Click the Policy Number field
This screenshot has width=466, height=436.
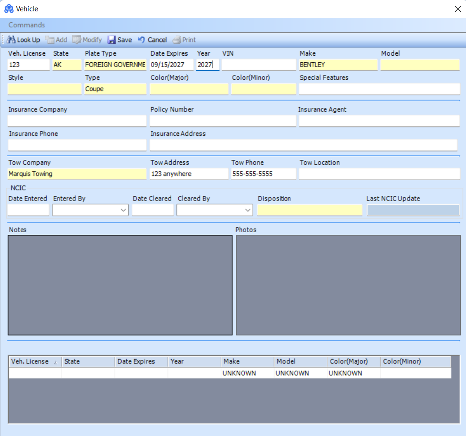point(223,121)
